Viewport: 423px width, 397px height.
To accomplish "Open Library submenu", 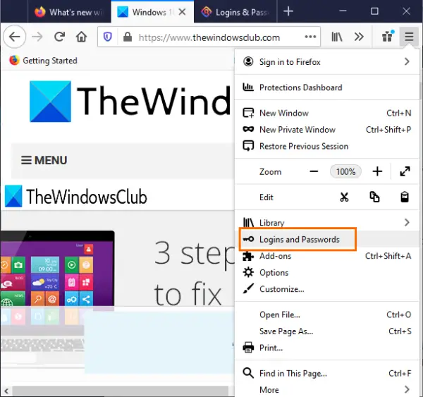I will [x=326, y=223].
